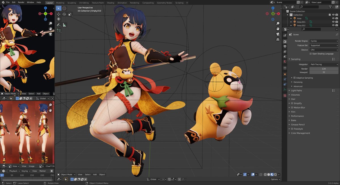Open the Tool properties tab
The image size is (340, 185).
click(x=285, y=35)
